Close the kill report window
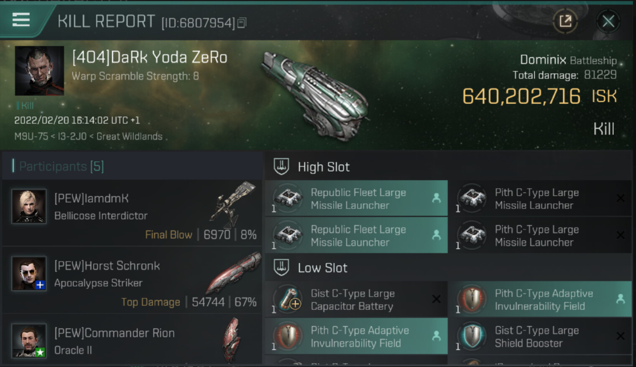636x367 pixels. point(608,21)
